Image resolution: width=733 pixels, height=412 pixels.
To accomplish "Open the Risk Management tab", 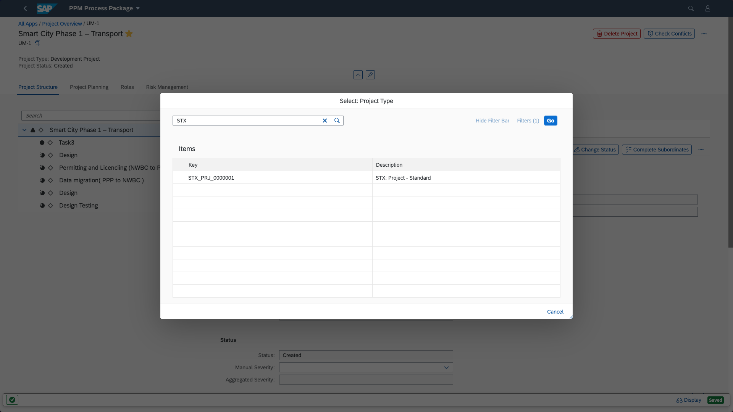I will [167, 87].
